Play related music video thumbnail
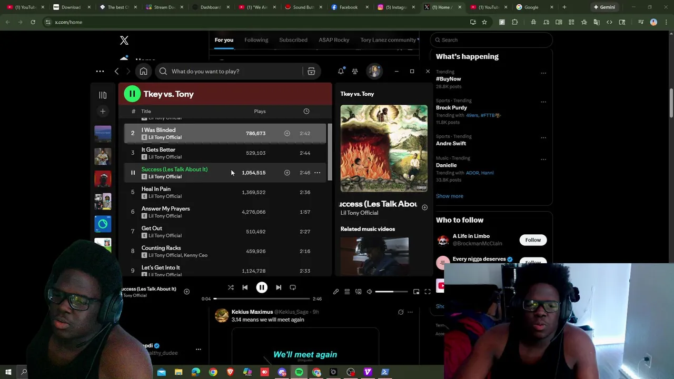The image size is (674, 379). 374,256
